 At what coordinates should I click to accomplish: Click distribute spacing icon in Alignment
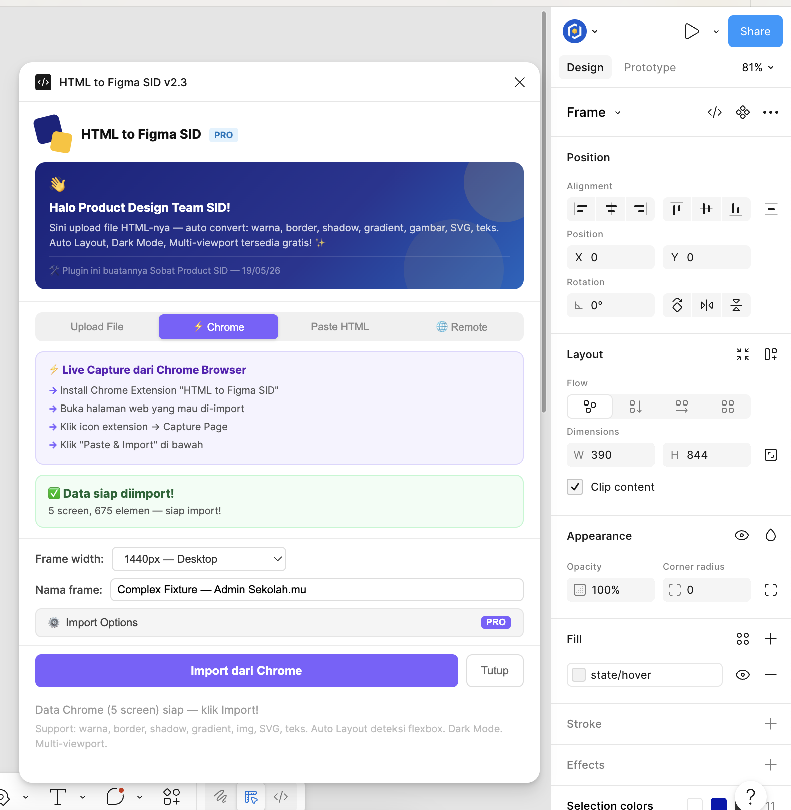771,209
